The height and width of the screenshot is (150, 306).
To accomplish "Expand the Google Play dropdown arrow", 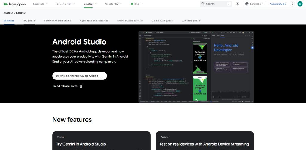I will [121, 4].
